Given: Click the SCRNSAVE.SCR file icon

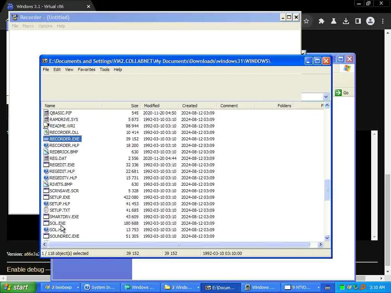Looking at the screenshot, I should pos(46,191).
